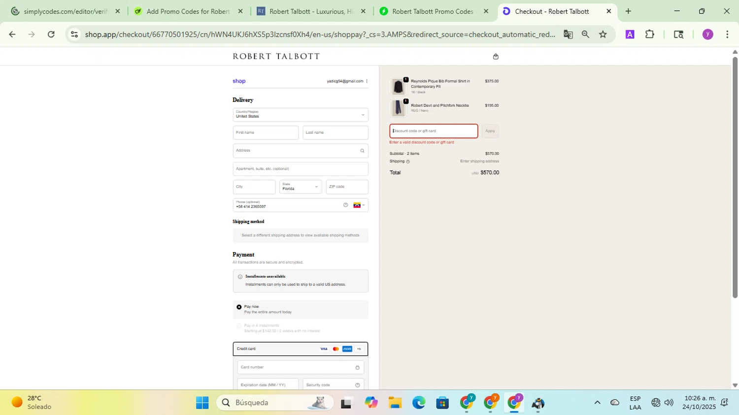Viewport: 739px width, 415px height.
Task: Click the American Express icon
Action: pyautogui.click(x=347, y=349)
